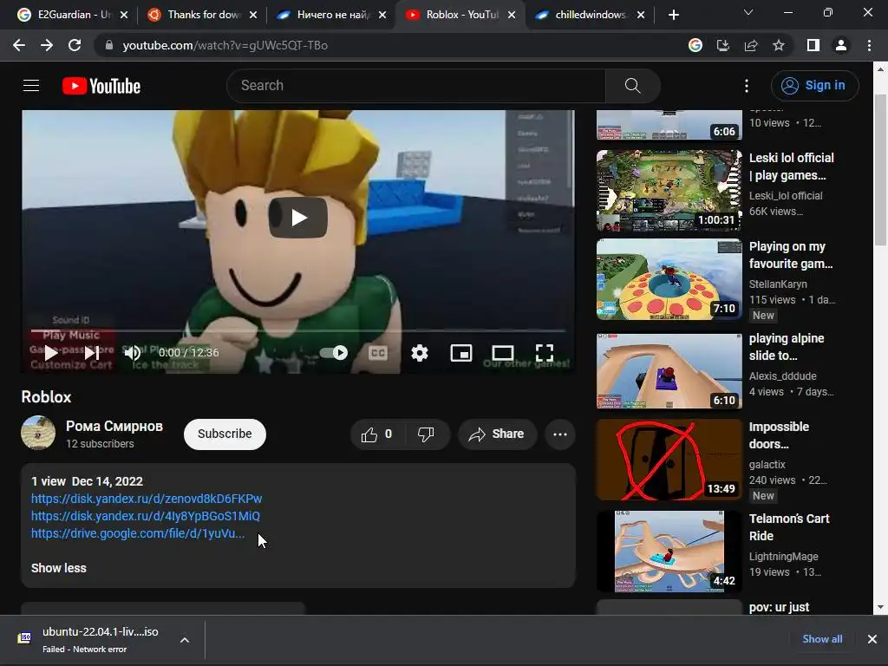
Task: Open the YouTube hamburger guide menu
Action: (x=31, y=86)
